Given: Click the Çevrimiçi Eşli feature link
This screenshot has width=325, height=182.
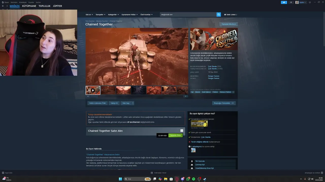Looking at the screenshot, I should point(200,165).
